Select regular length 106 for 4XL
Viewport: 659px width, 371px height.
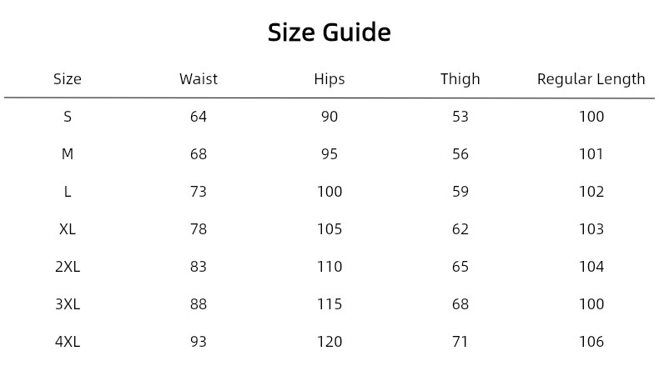(x=591, y=342)
